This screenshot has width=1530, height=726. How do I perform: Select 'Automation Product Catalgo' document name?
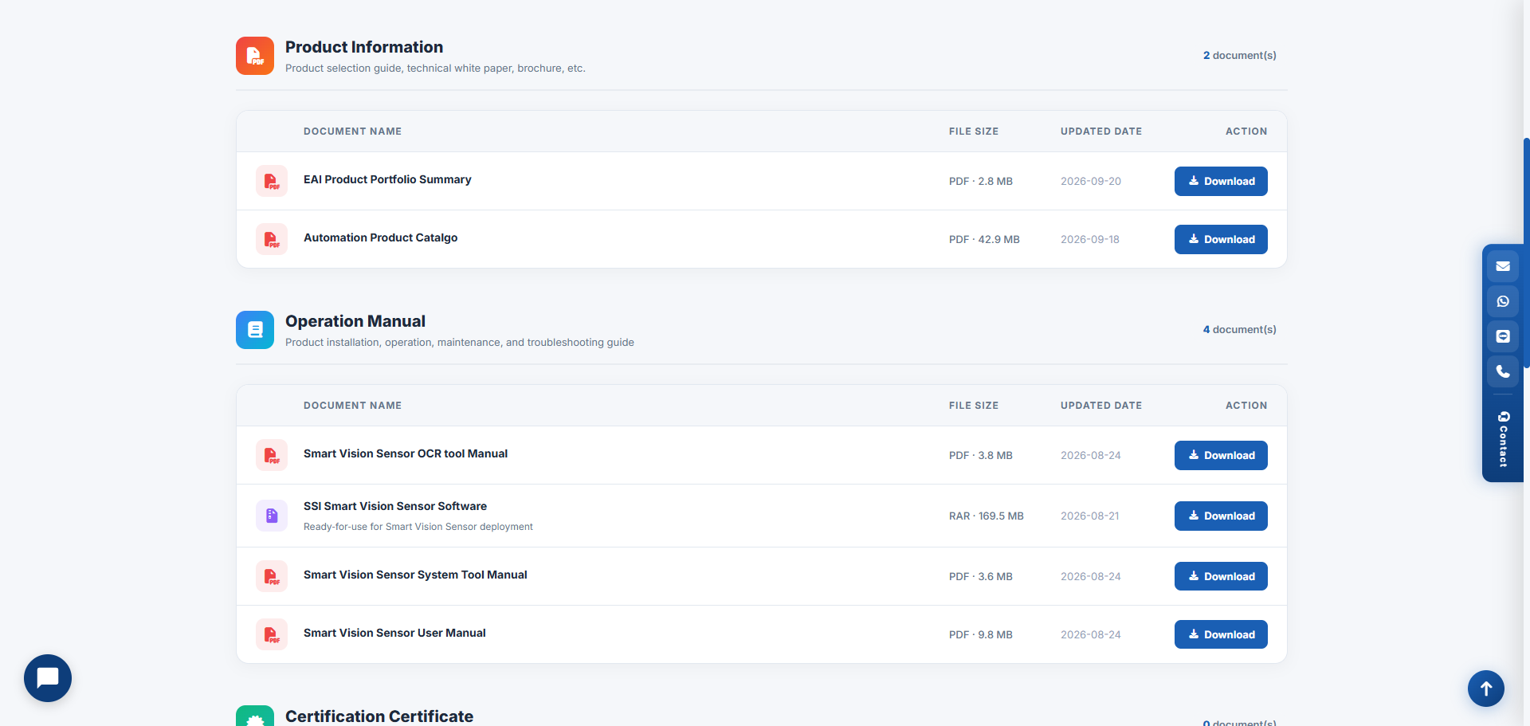pyautogui.click(x=380, y=237)
